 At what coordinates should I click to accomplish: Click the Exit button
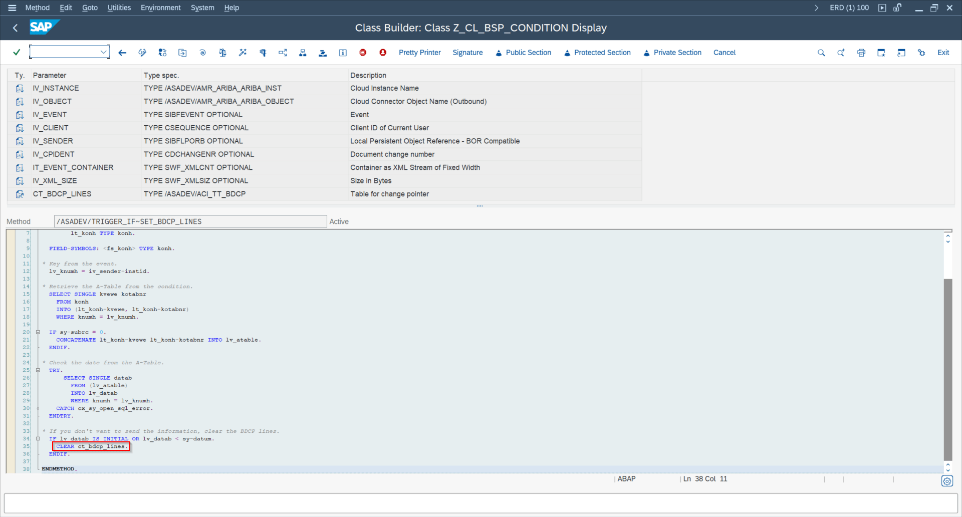coord(943,53)
